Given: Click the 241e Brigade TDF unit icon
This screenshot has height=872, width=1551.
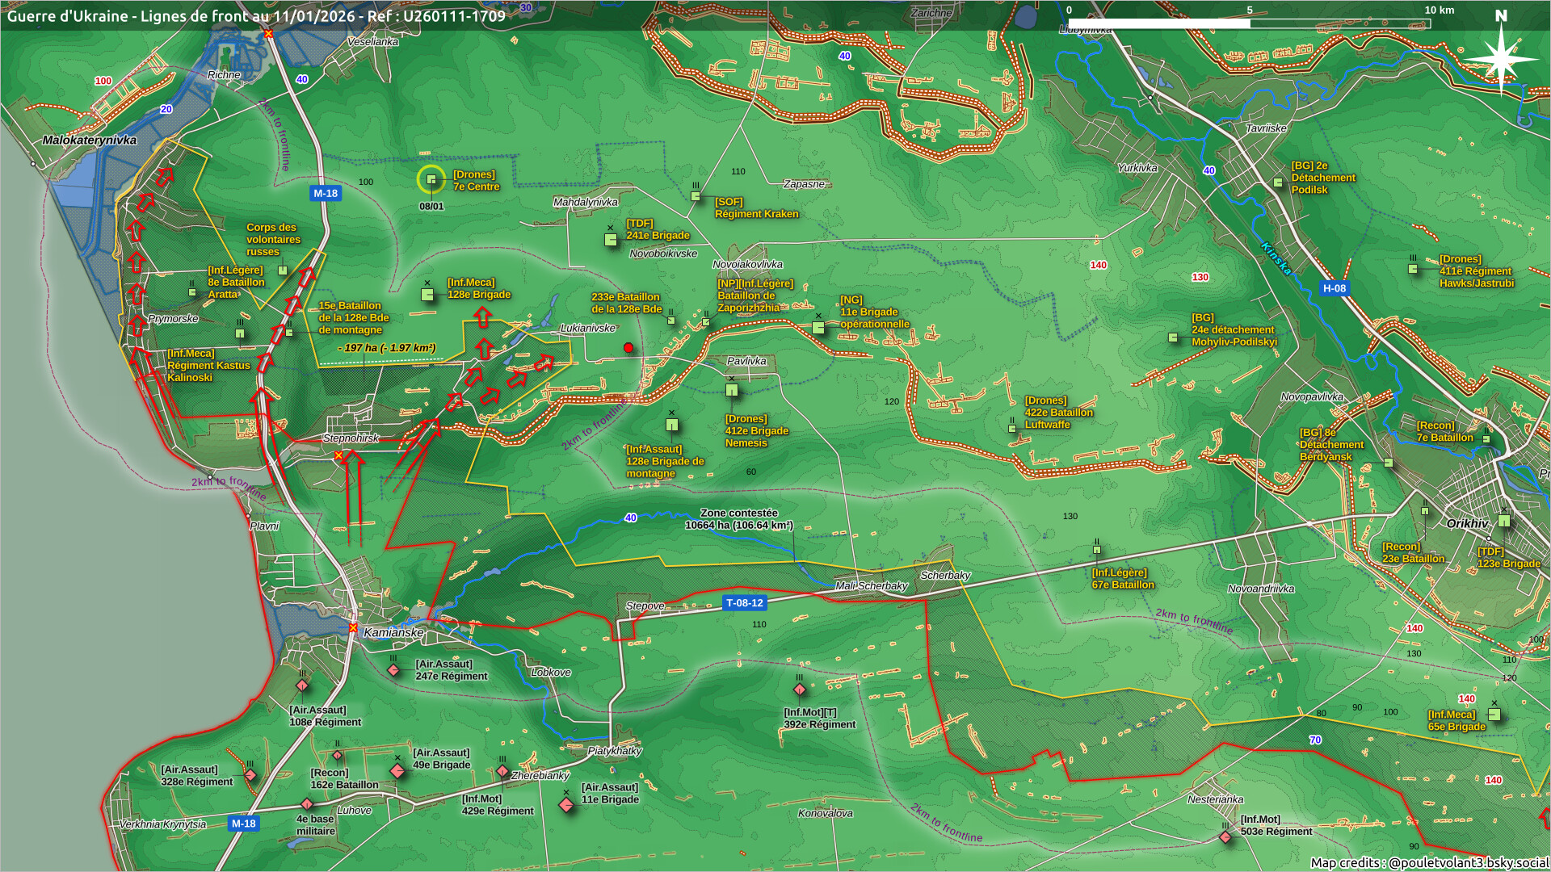Looking at the screenshot, I should [611, 239].
